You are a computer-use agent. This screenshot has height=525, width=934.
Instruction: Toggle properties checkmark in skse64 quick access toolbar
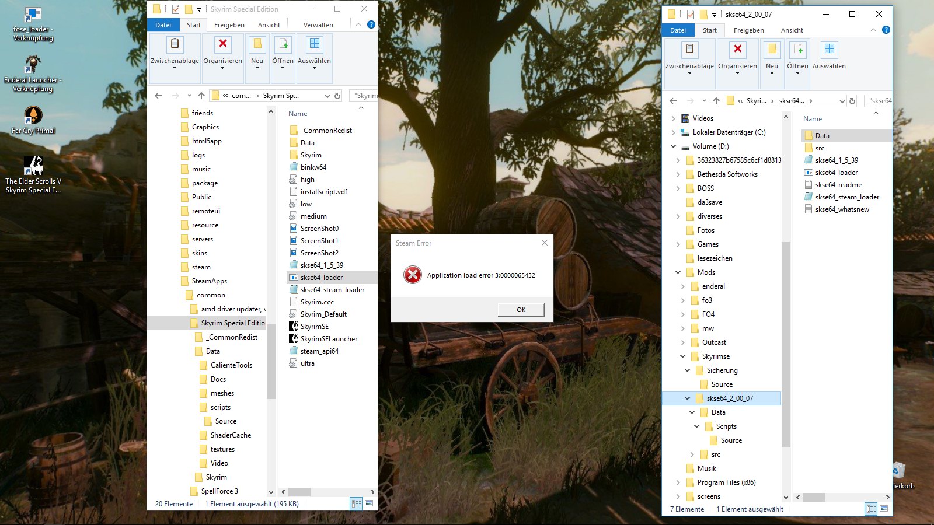pos(691,15)
